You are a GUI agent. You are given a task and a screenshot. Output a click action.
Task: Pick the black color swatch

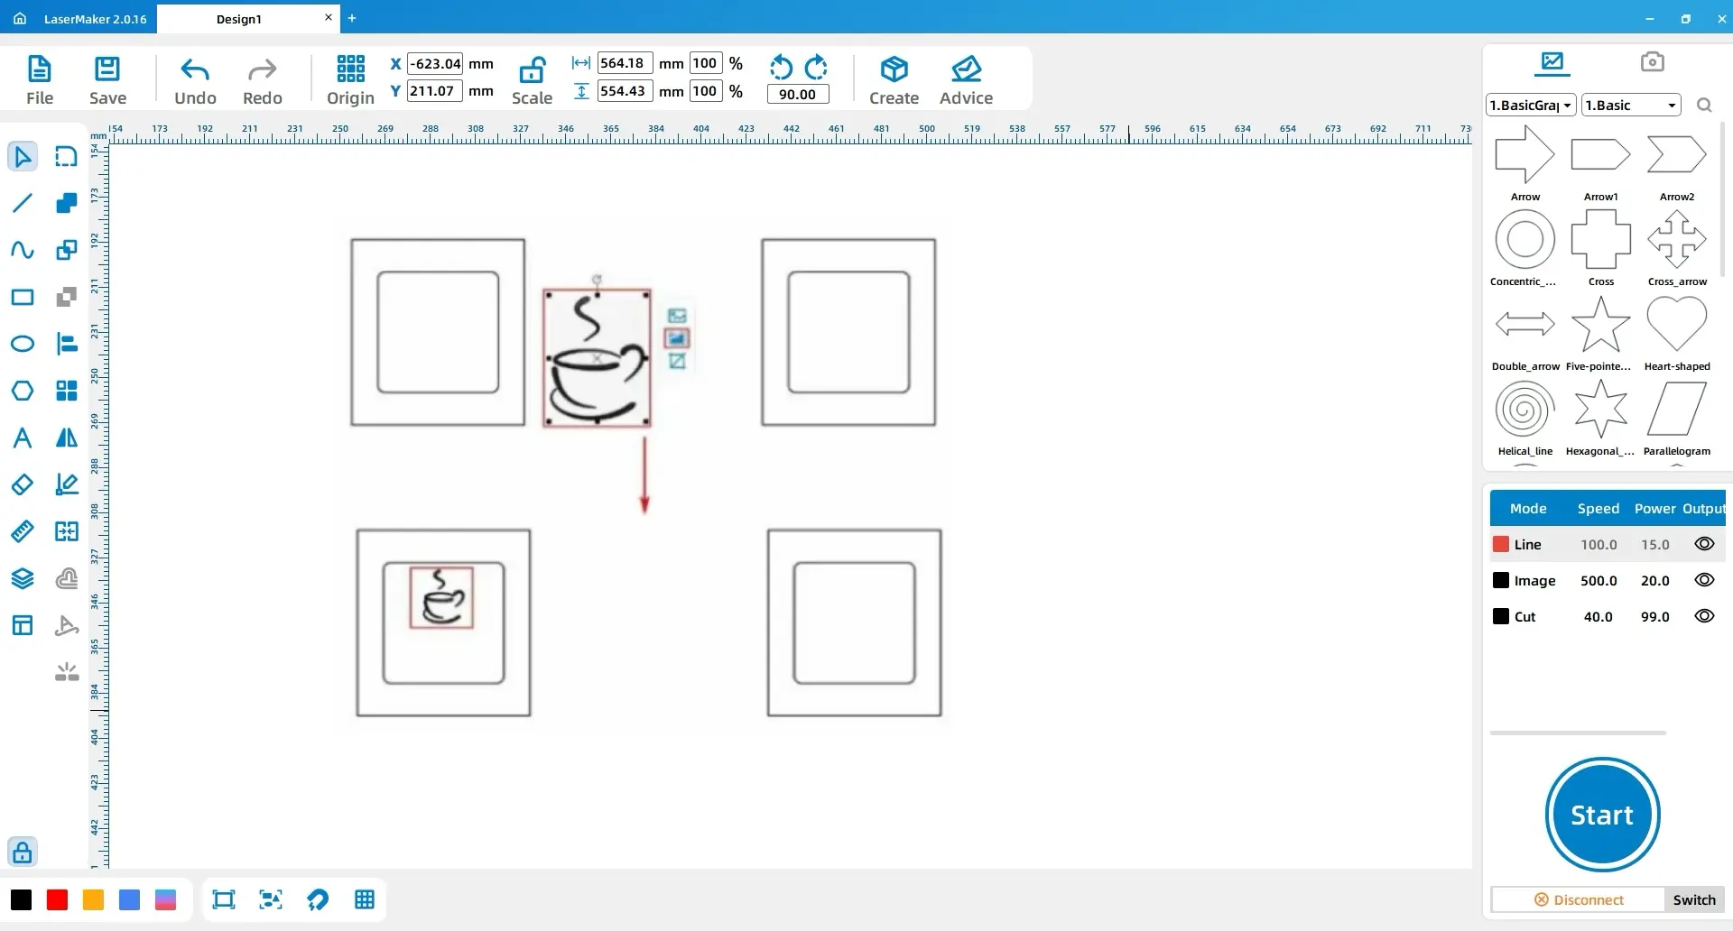(21, 899)
